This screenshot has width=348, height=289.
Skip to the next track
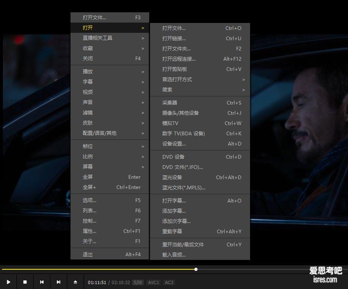click(59, 282)
